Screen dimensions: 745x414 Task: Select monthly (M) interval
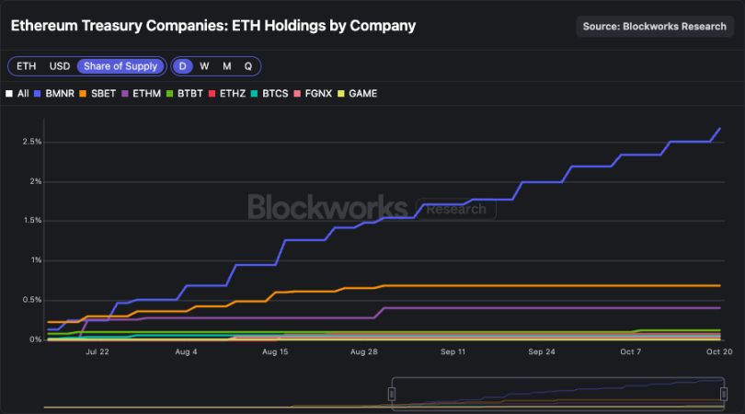coord(226,66)
